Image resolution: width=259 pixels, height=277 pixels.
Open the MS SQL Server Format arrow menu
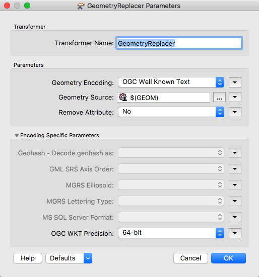click(235, 217)
